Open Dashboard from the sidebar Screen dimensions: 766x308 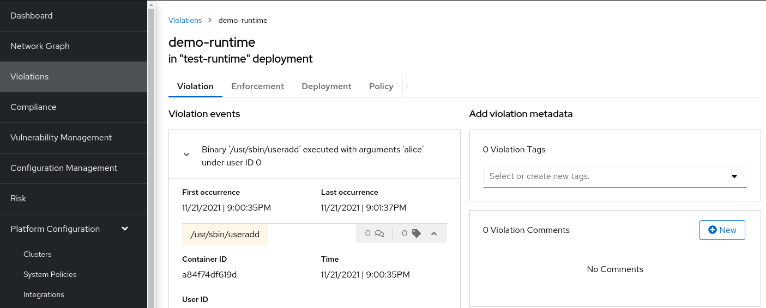point(32,16)
